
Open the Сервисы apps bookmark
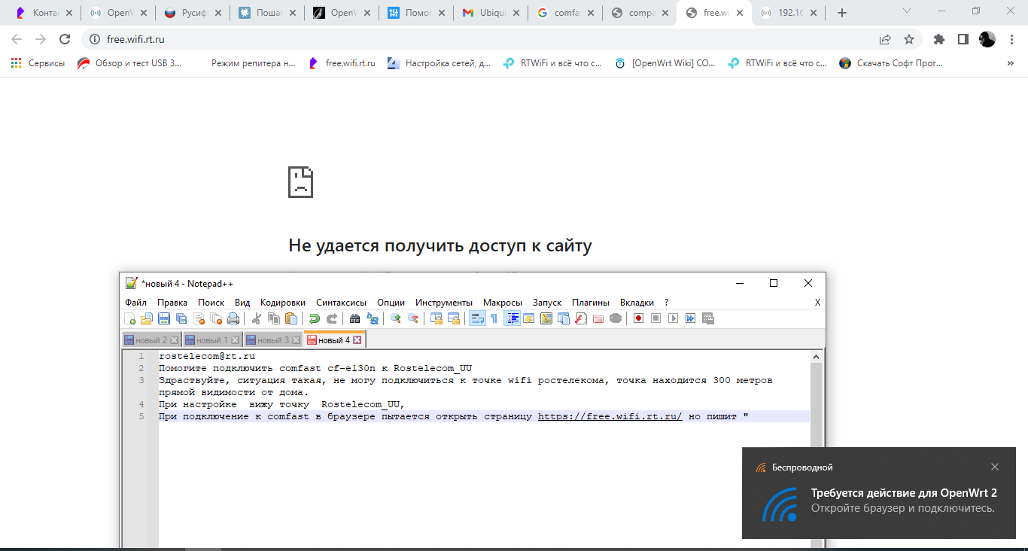pos(38,64)
